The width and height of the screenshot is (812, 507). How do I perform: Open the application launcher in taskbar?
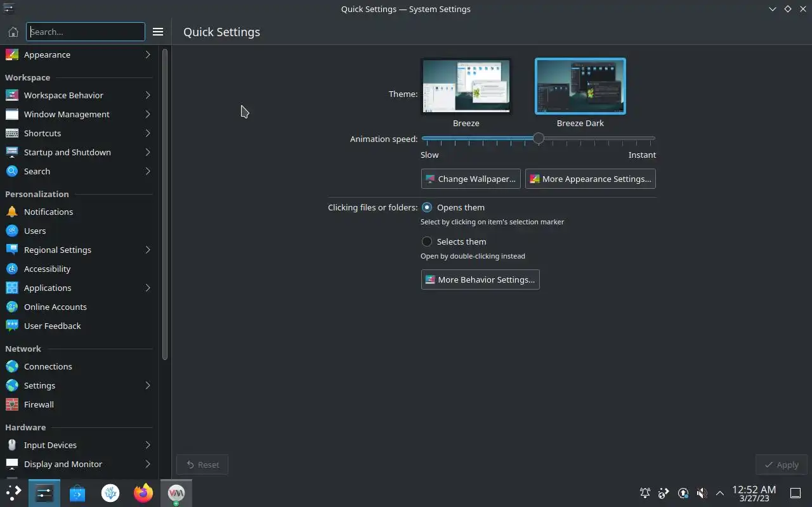13,493
